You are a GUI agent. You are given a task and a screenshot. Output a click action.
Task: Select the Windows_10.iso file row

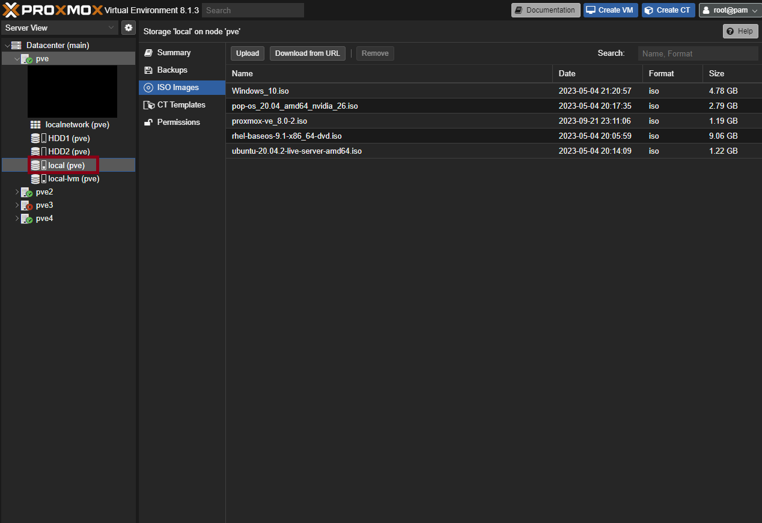pos(260,91)
